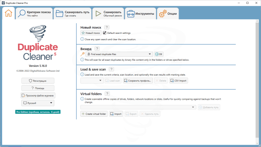Screen dimensions: 261x147
Task: Go to the Инструменты tab
Action: click(141, 14)
